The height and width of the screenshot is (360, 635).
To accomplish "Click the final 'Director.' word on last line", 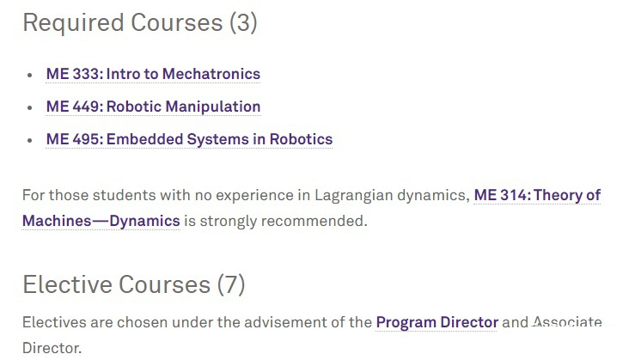I will point(52,348).
